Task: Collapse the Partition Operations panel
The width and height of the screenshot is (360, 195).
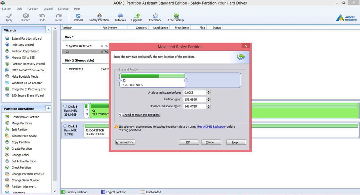Action: (x=48, y=109)
